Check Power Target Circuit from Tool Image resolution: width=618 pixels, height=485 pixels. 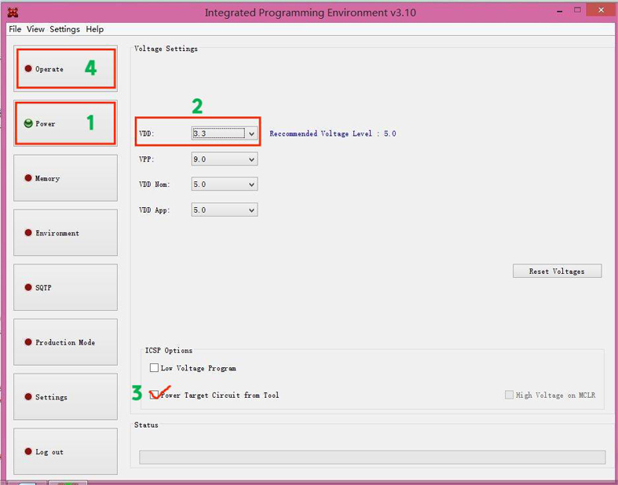pyautogui.click(x=154, y=395)
